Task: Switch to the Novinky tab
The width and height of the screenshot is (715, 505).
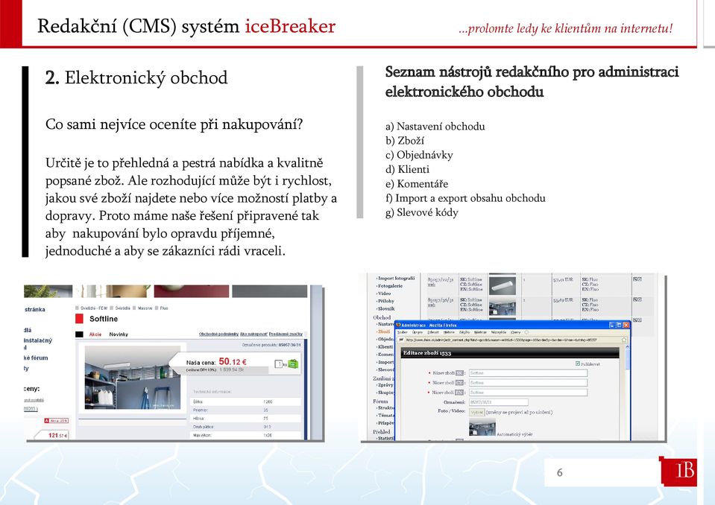Action: click(119, 334)
